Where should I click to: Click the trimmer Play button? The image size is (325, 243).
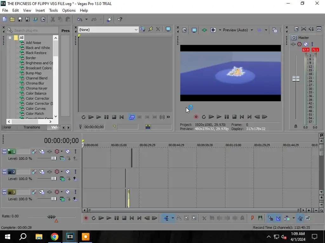click(x=99, y=117)
